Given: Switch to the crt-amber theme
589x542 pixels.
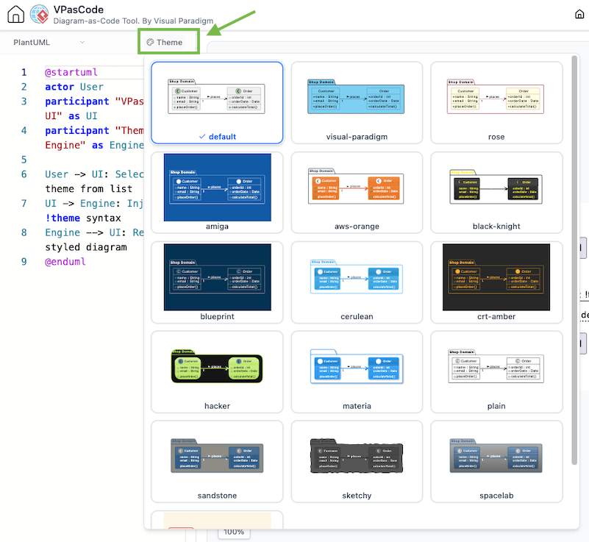Looking at the screenshot, I should pyautogui.click(x=496, y=282).
